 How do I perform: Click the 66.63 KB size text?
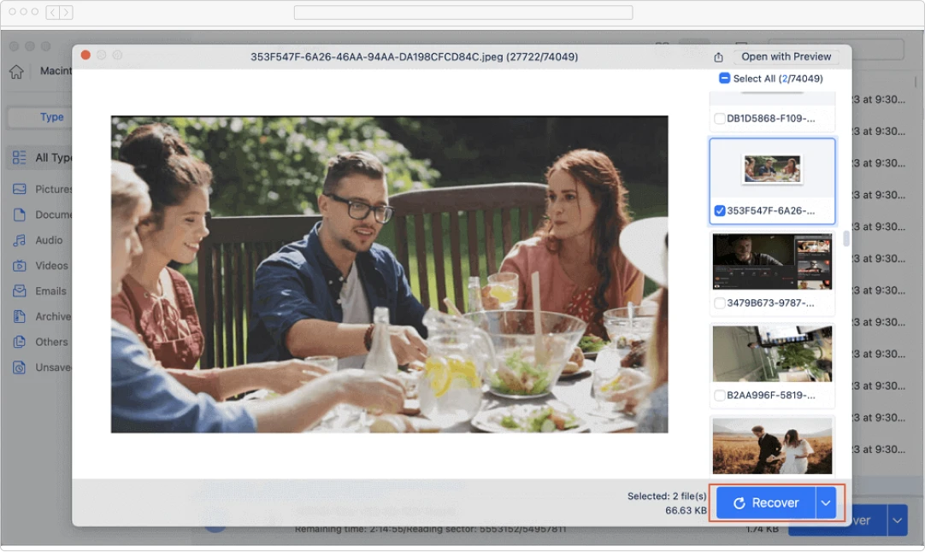point(686,511)
